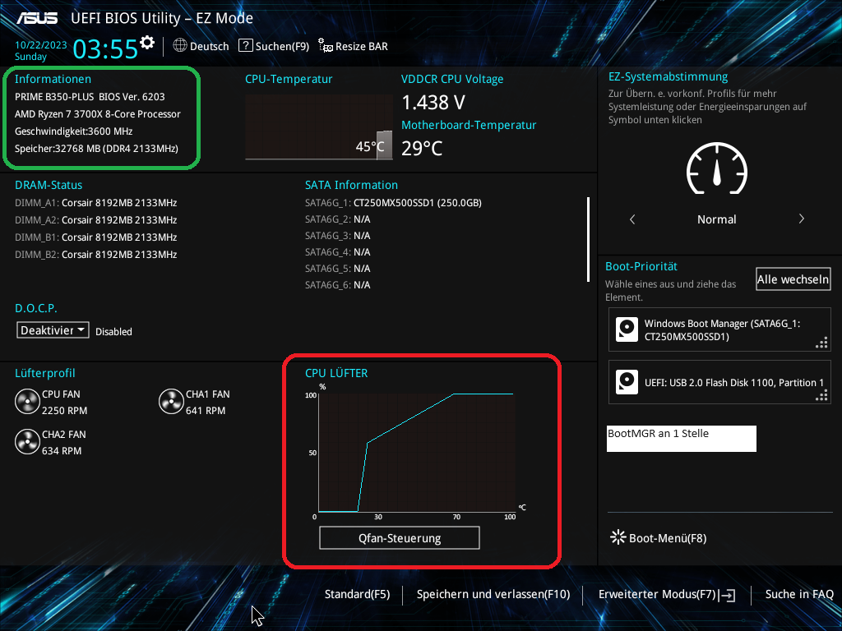Click SATA6G_1 CT250MX500SSD1 entry

[x=393, y=203]
